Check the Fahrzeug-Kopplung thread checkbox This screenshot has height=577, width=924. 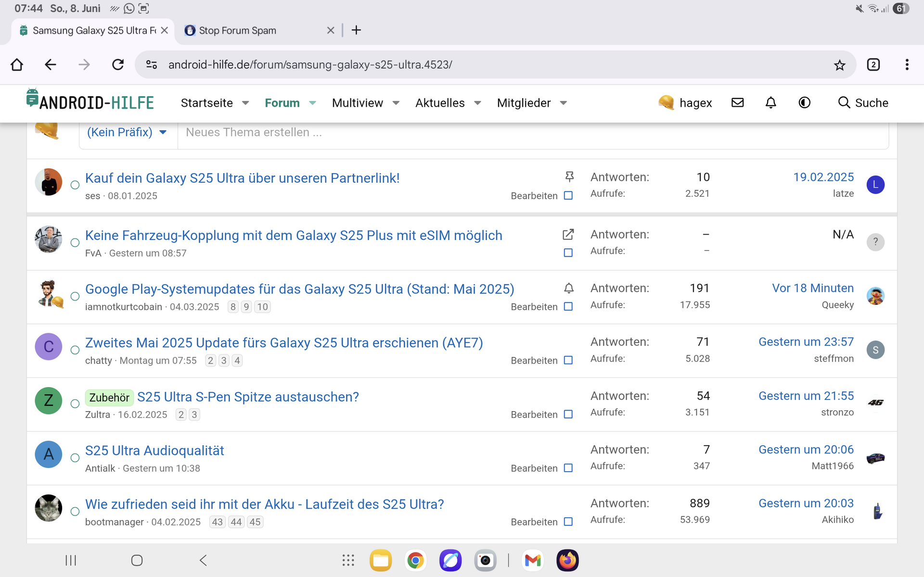point(568,253)
